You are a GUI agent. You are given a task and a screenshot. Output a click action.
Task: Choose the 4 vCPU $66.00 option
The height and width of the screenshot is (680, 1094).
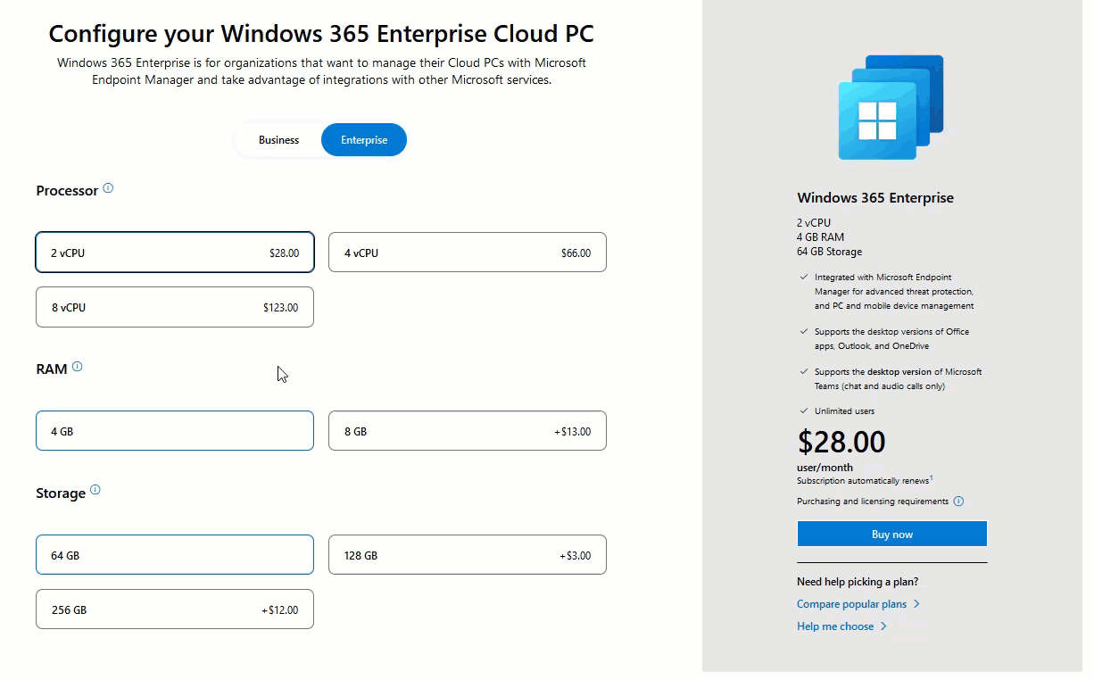(468, 253)
